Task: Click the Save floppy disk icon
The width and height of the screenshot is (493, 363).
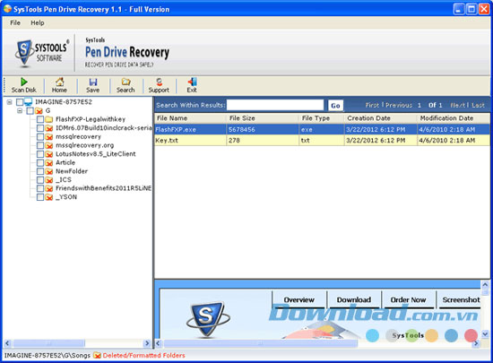Action: (92, 82)
